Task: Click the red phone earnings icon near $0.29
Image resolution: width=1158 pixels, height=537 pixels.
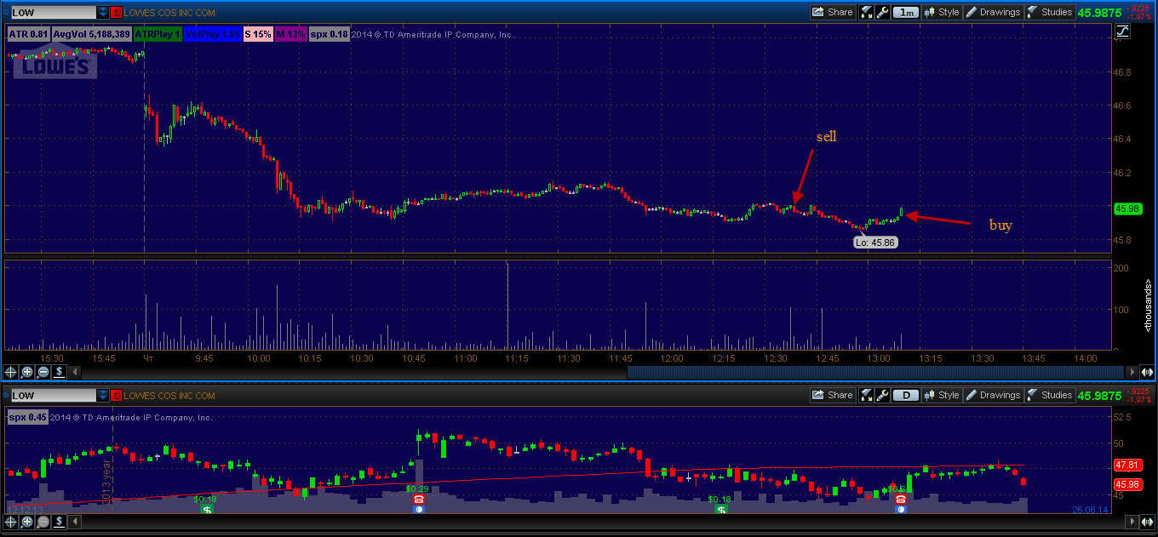Action: pos(418,500)
